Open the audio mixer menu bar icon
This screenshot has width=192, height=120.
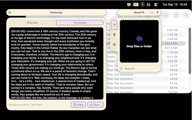pyautogui.click(x=129, y=5)
